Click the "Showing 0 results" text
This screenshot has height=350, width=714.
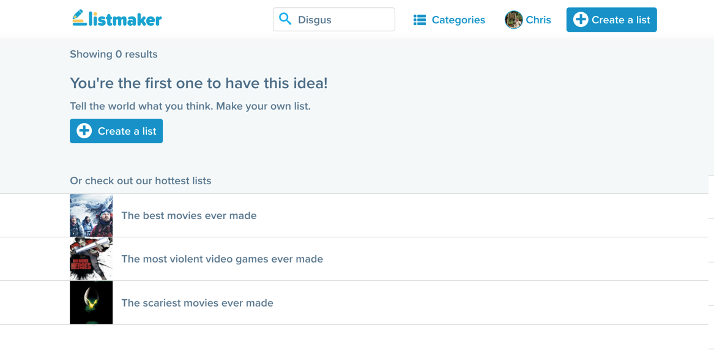click(114, 54)
